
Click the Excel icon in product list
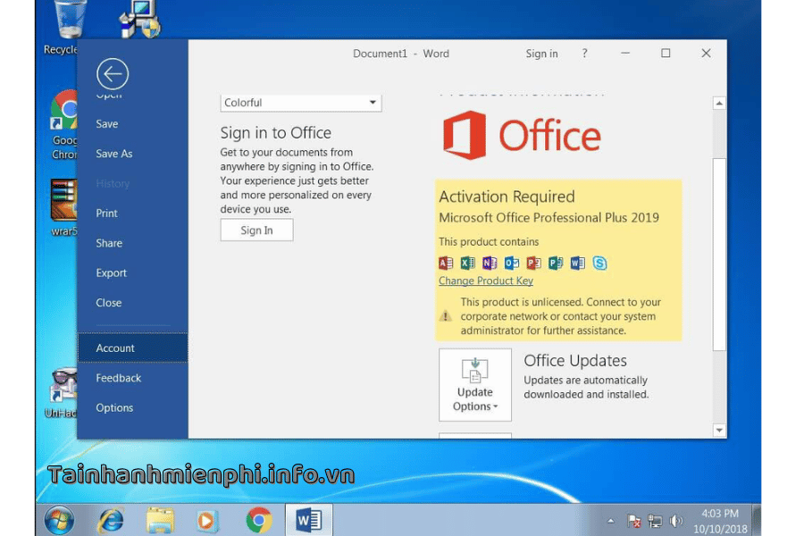click(467, 263)
